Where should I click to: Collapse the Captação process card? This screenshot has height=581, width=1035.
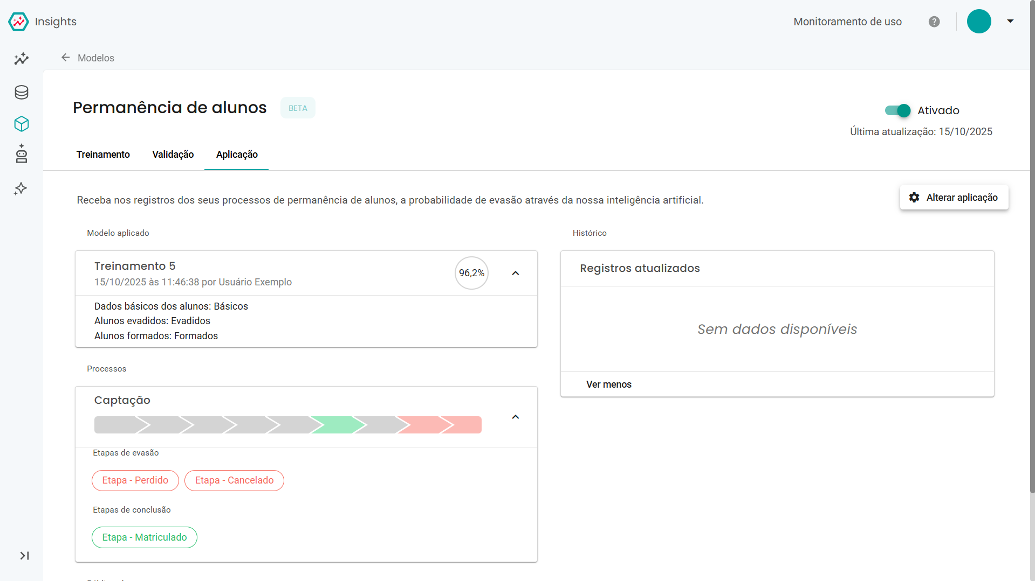pos(516,417)
